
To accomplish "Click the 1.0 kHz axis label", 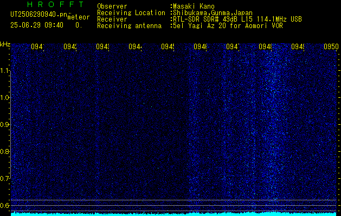I will [5, 98].
